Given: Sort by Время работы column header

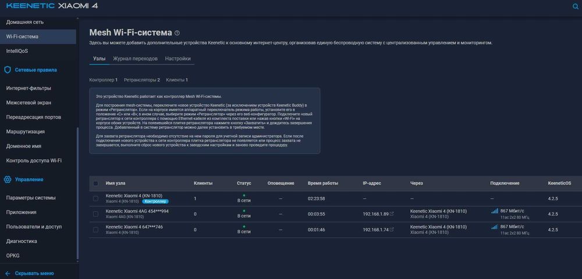Looking at the screenshot, I should click(323, 183).
